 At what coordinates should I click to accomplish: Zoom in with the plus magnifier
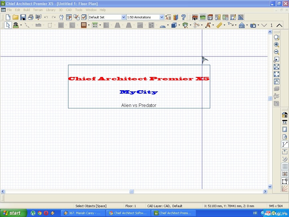(x=277, y=45)
